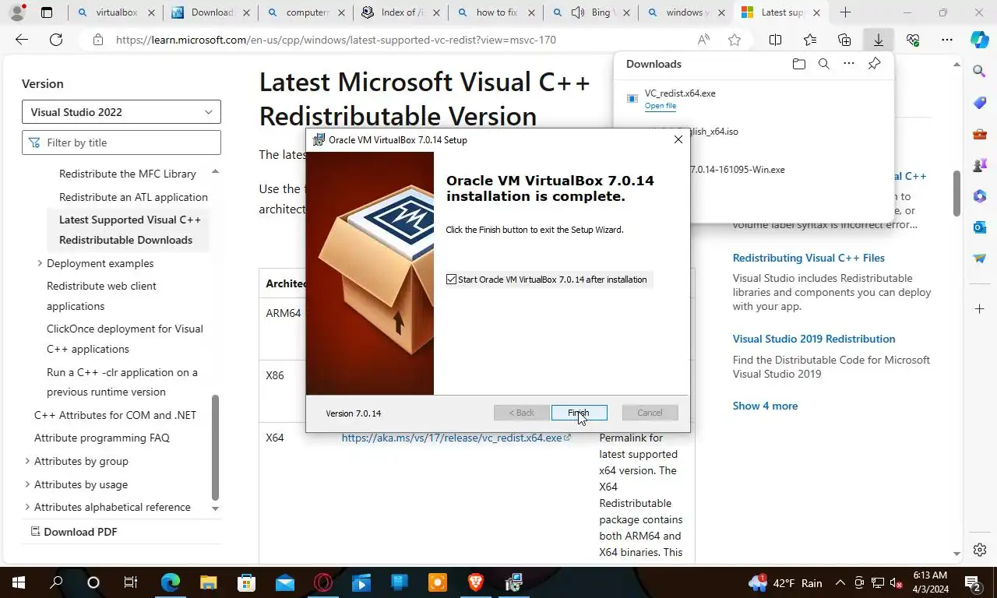Open more options in the Downloads panel
The height and width of the screenshot is (598, 997).
848,64
